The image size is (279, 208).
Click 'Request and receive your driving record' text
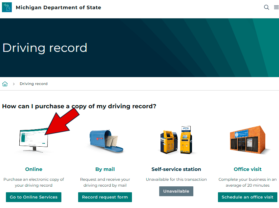105,182
